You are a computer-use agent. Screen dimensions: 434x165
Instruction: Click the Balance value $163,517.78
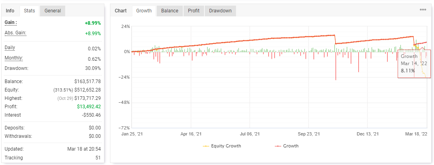point(88,82)
